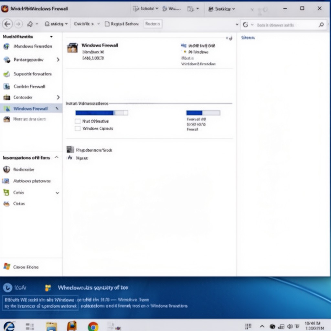
Task: Refresh using the circular arrow icon
Action: (x=245, y=25)
